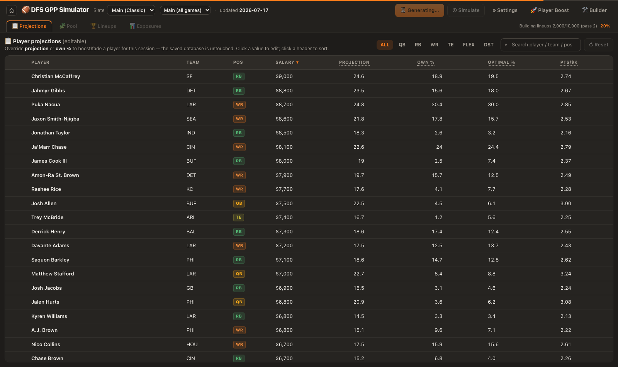Click Josh Allen's QB position badge
This screenshot has height=367, width=618.
click(239, 204)
